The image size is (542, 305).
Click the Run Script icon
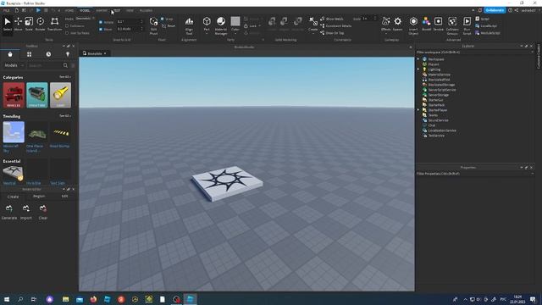tap(467, 25)
